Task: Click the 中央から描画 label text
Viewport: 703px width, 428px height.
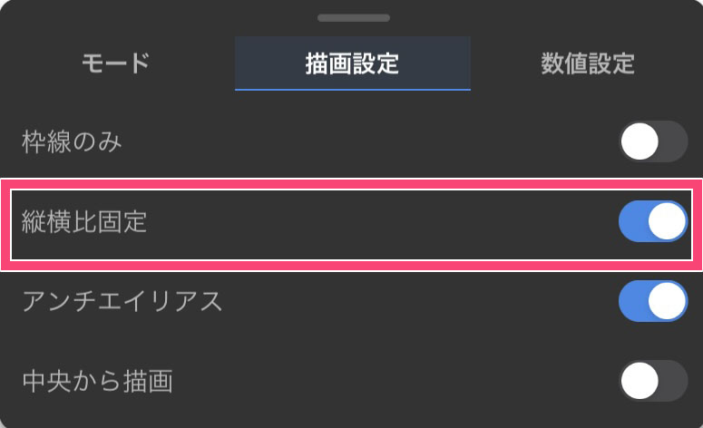Action: click(x=97, y=382)
